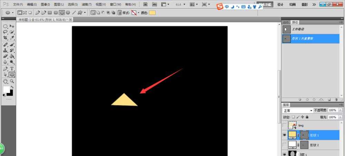Switch to 设计 workspace
The image size is (345, 156).
pyautogui.click(x=280, y=4)
